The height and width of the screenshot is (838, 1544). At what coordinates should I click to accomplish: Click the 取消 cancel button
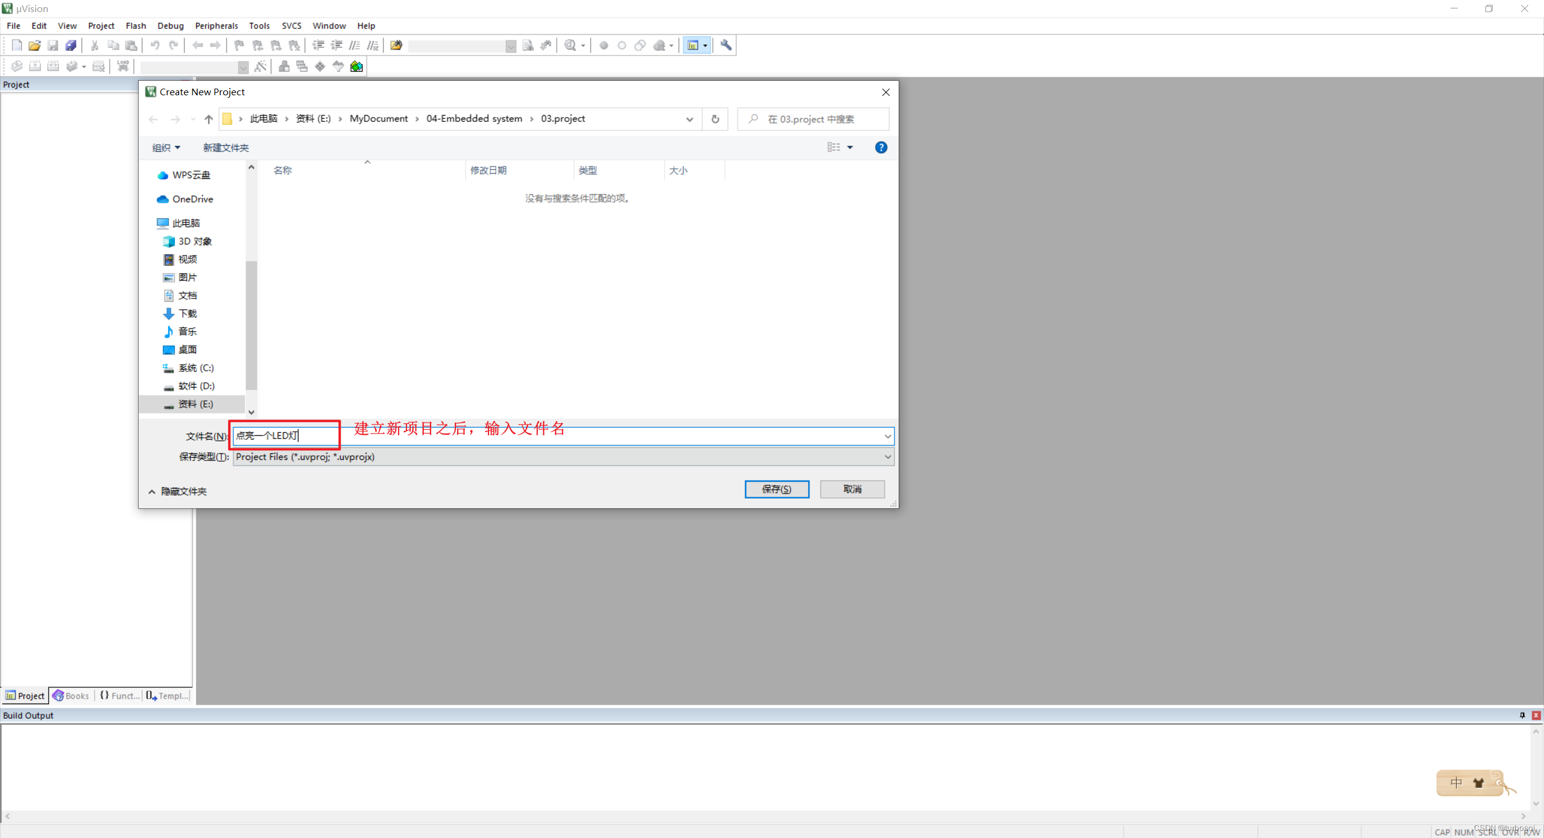(852, 489)
